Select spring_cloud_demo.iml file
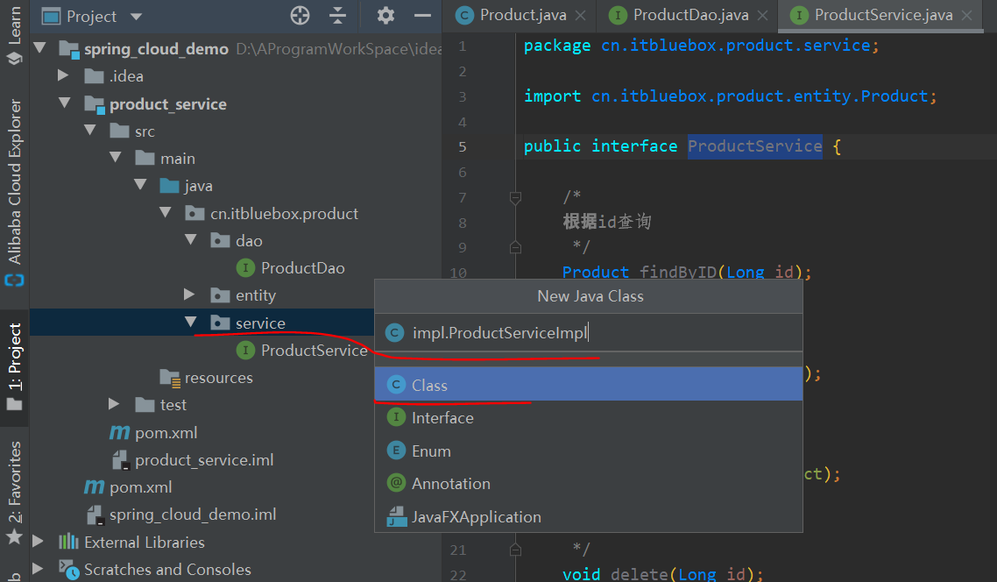The image size is (997, 582). point(180,514)
